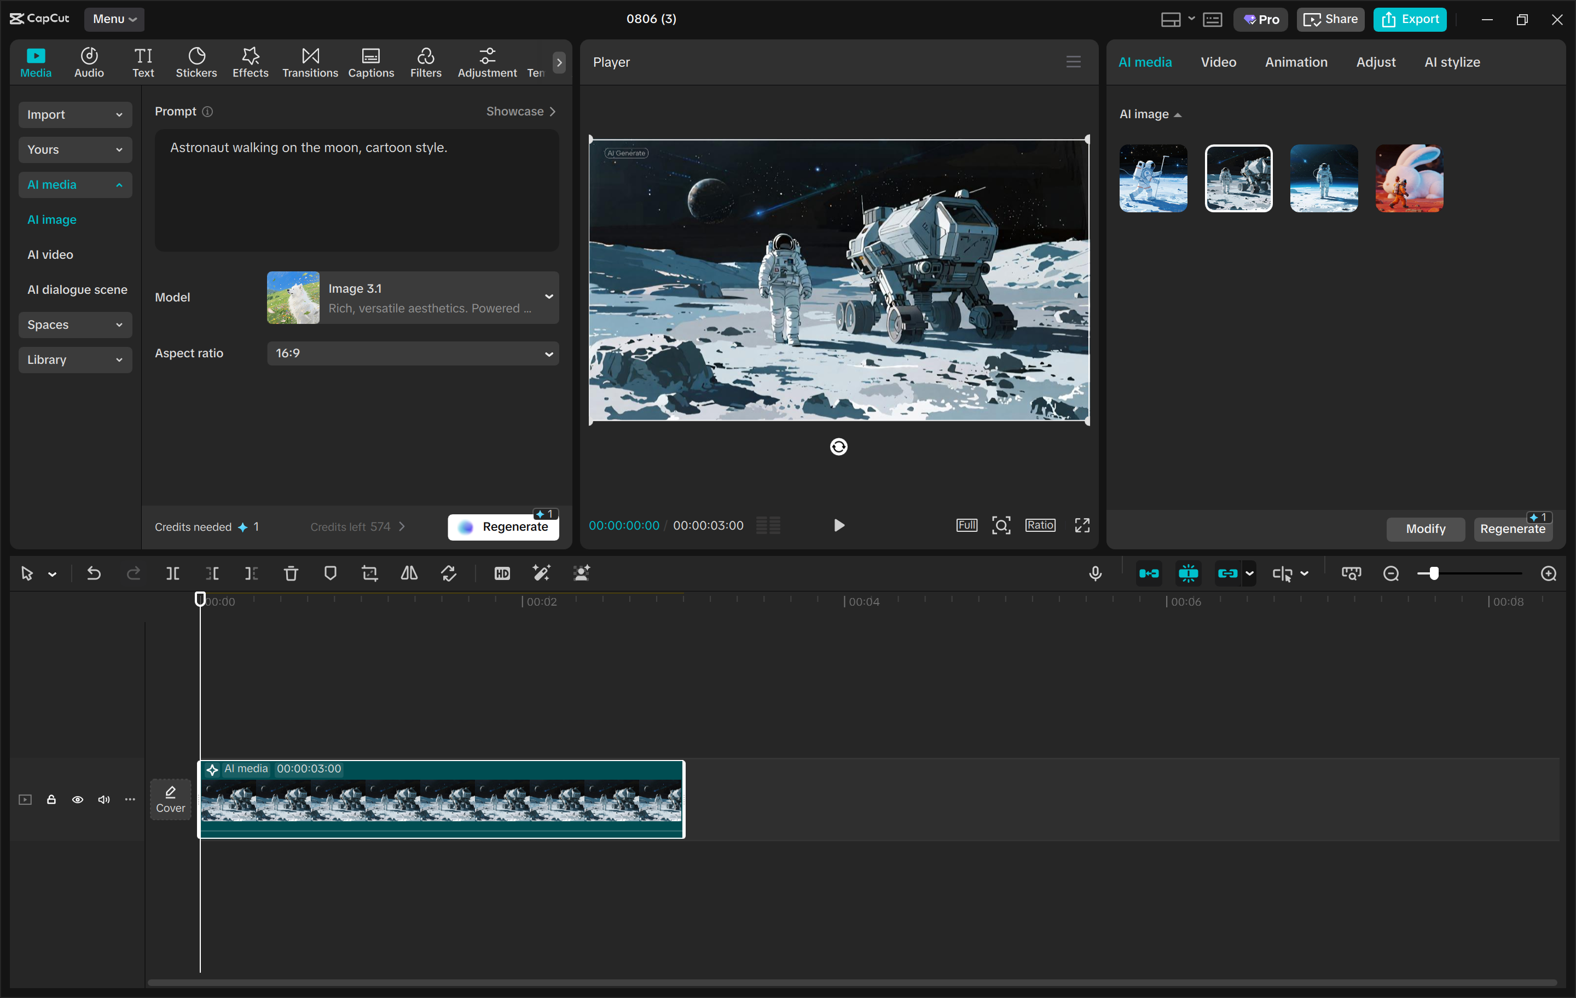The height and width of the screenshot is (998, 1576).
Task: Click the crop tool in the timeline toolbar
Action: (370, 573)
